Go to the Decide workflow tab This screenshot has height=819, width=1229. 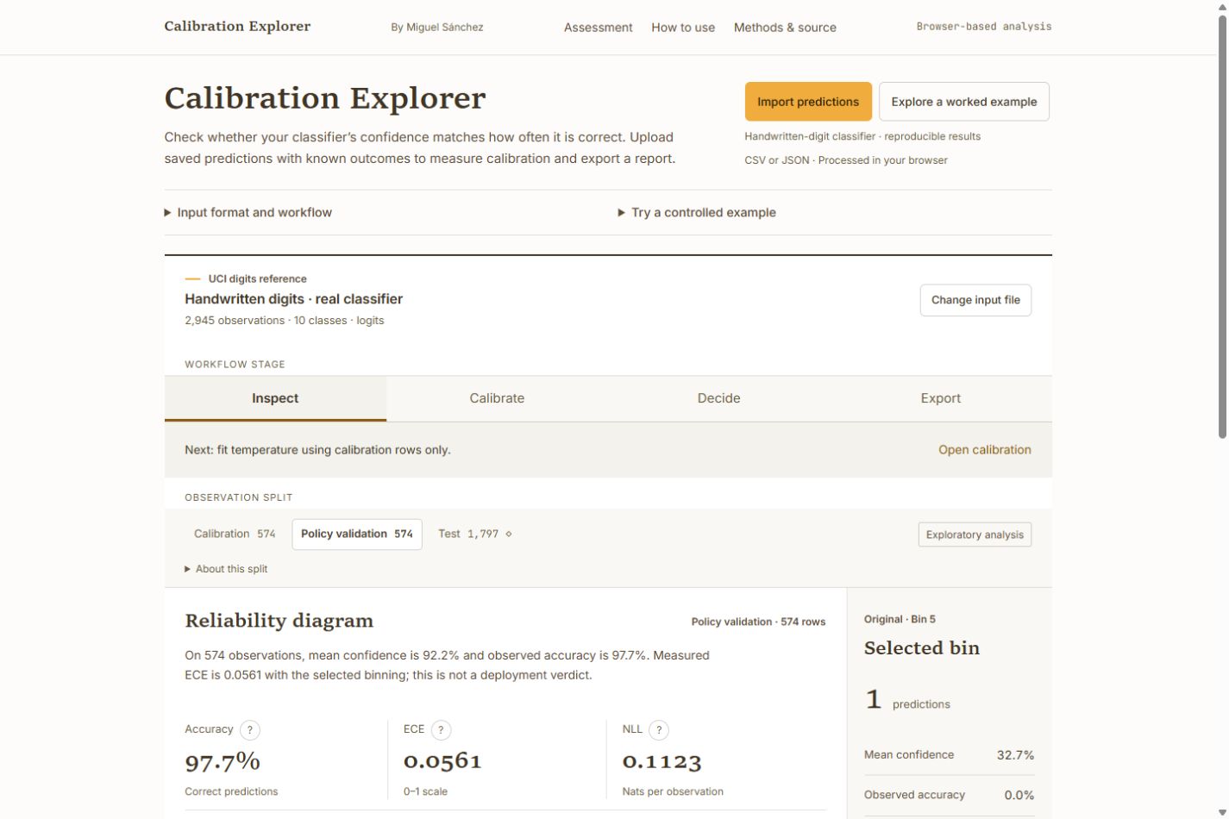click(x=718, y=398)
